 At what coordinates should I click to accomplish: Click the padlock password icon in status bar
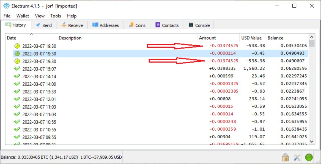coord(285,157)
